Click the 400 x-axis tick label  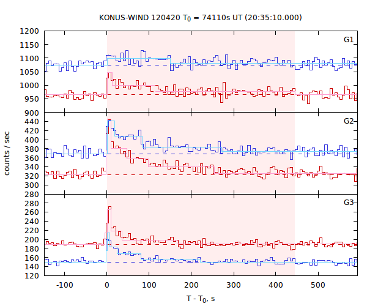[276, 285]
